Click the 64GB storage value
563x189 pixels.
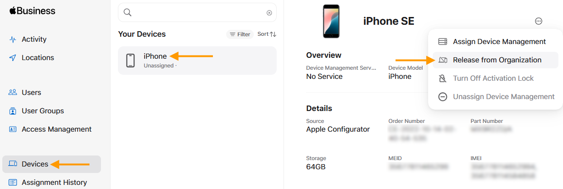coord(316,167)
